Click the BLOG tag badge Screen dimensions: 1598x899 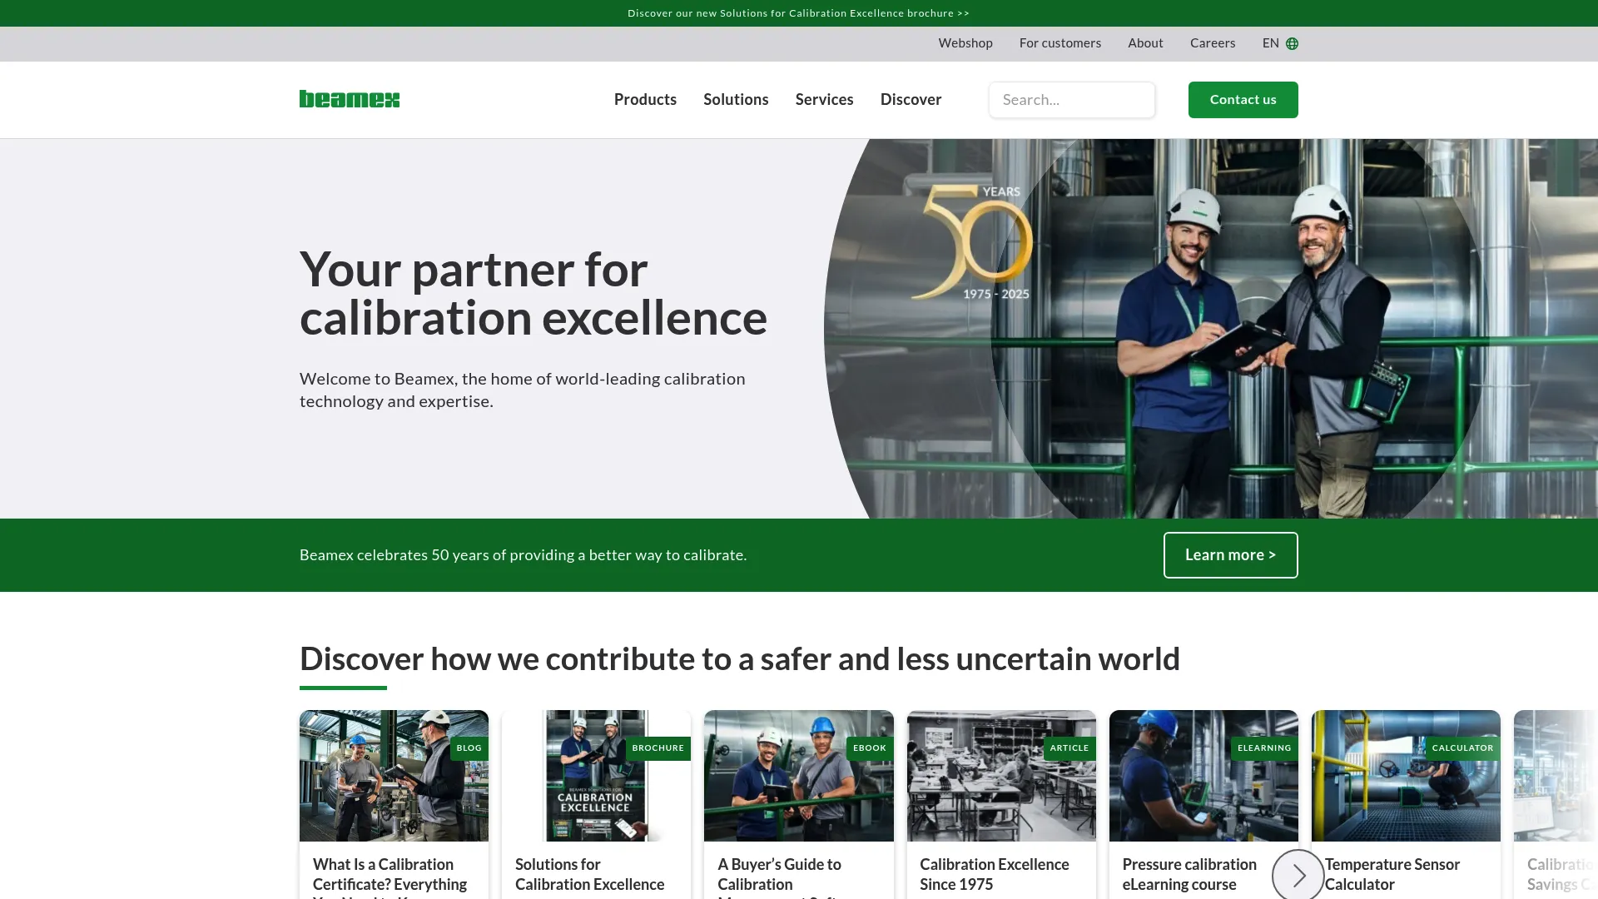[469, 748]
